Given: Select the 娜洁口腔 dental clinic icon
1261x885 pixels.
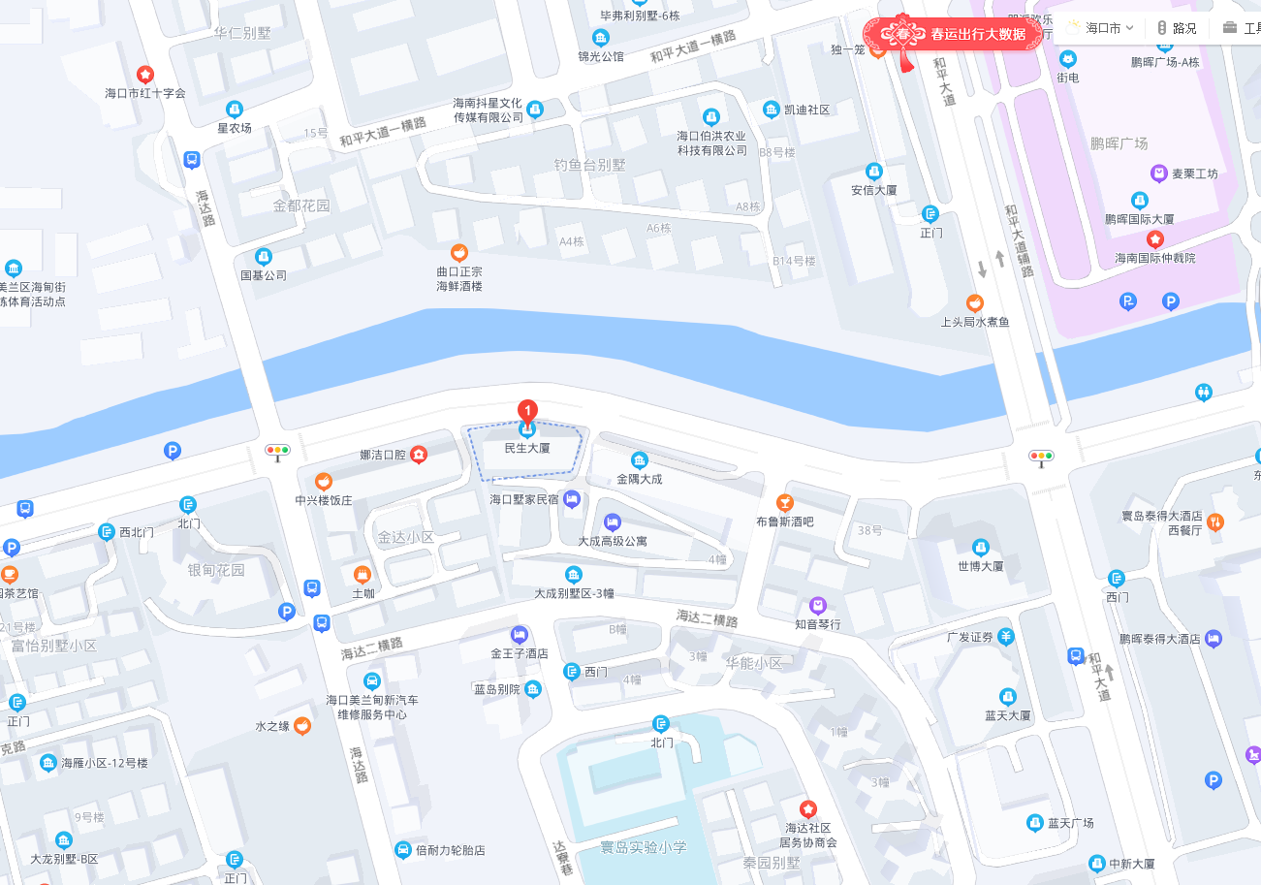Looking at the screenshot, I should [418, 454].
